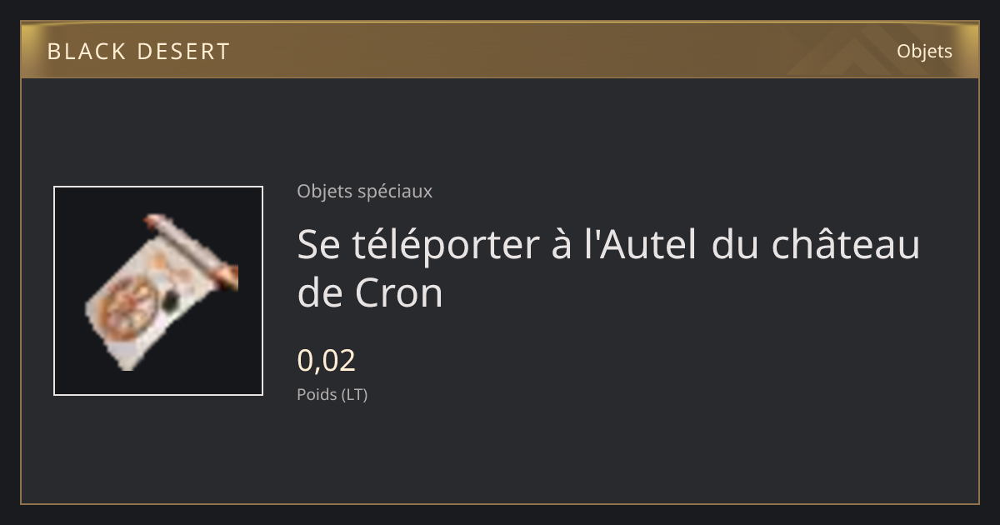Click the Poids (LT) label
The width and height of the screenshot is (1000, 525).
pos(332,394)
